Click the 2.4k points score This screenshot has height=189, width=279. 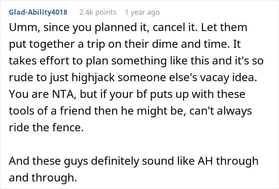click(x=98, y=12)
